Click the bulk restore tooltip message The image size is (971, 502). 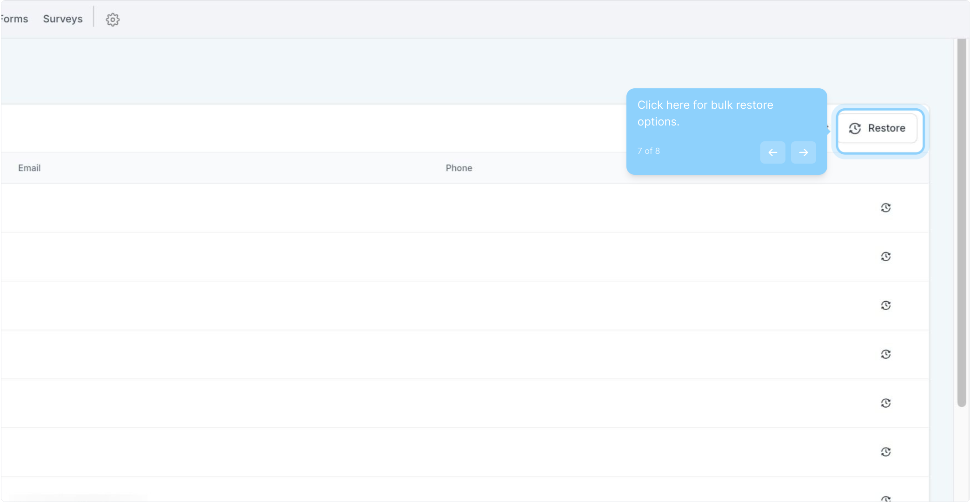coord(705,113)
